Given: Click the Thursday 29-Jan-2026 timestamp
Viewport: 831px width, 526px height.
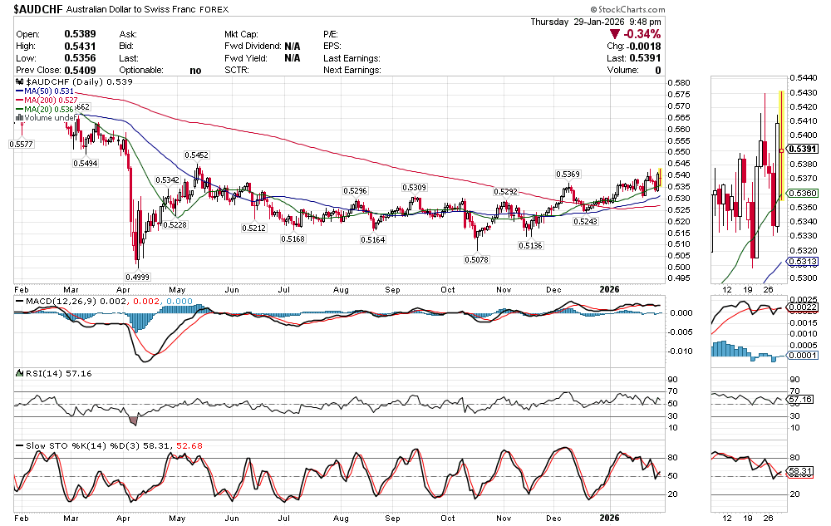Looking at the screenshot, I should point(596,22).
